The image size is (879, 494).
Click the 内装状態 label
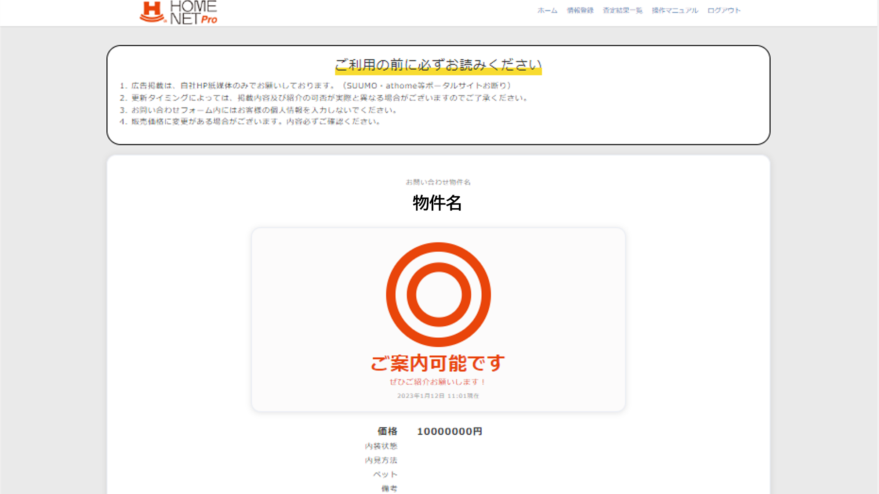coord(381,446)
